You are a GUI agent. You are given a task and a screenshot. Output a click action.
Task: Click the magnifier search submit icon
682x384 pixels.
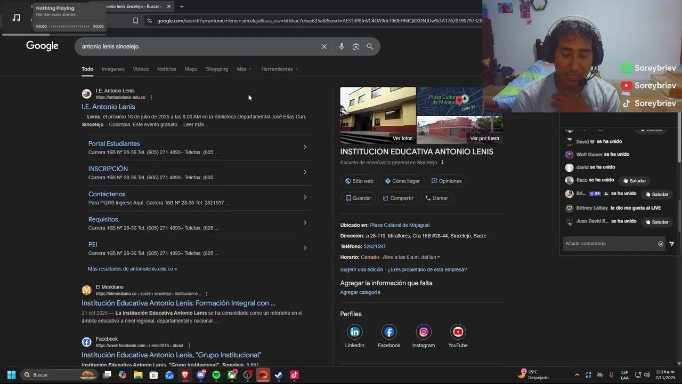point(370,46)
